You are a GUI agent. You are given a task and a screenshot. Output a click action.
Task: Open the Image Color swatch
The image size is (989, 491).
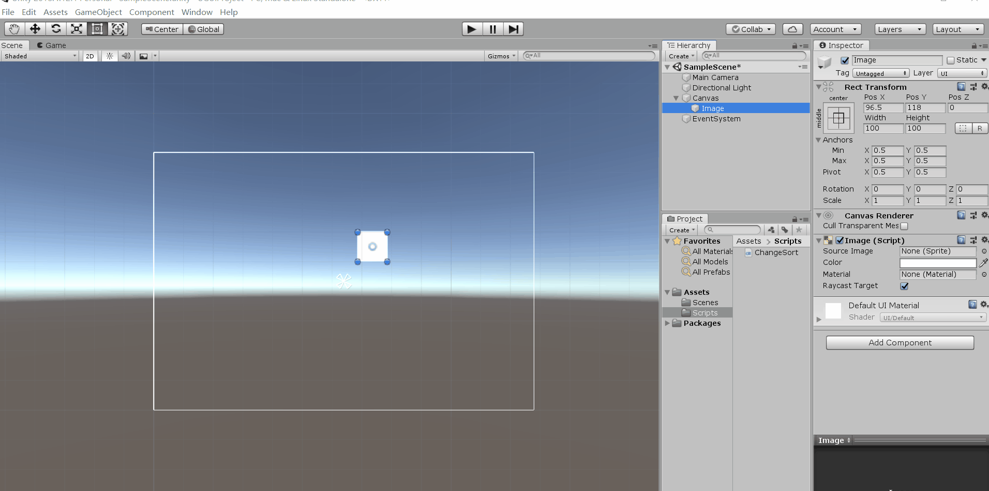938,263
